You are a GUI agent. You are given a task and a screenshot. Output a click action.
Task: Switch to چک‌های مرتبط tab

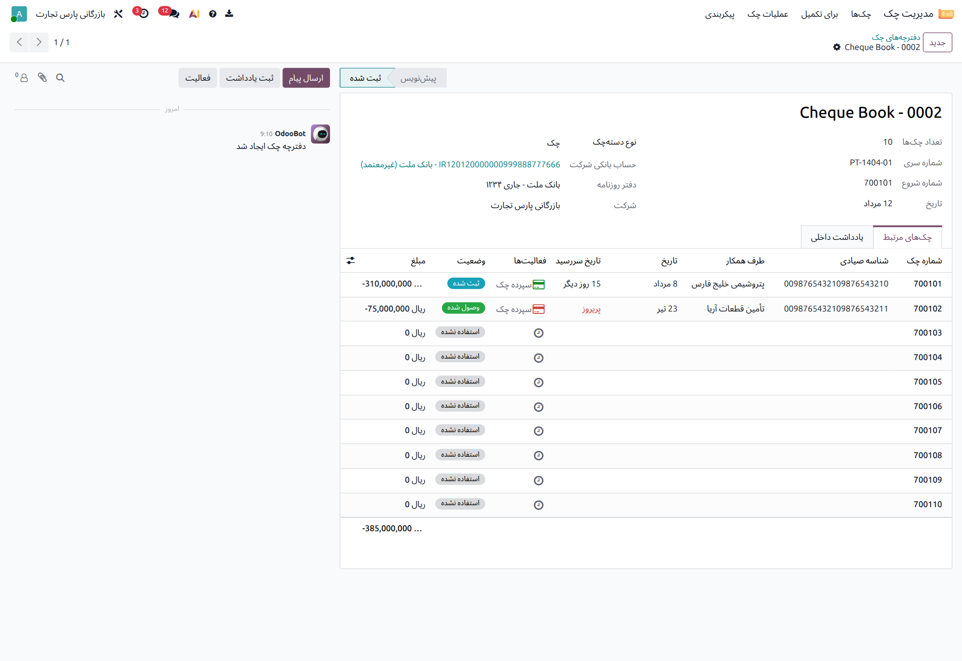pos(907,237)
